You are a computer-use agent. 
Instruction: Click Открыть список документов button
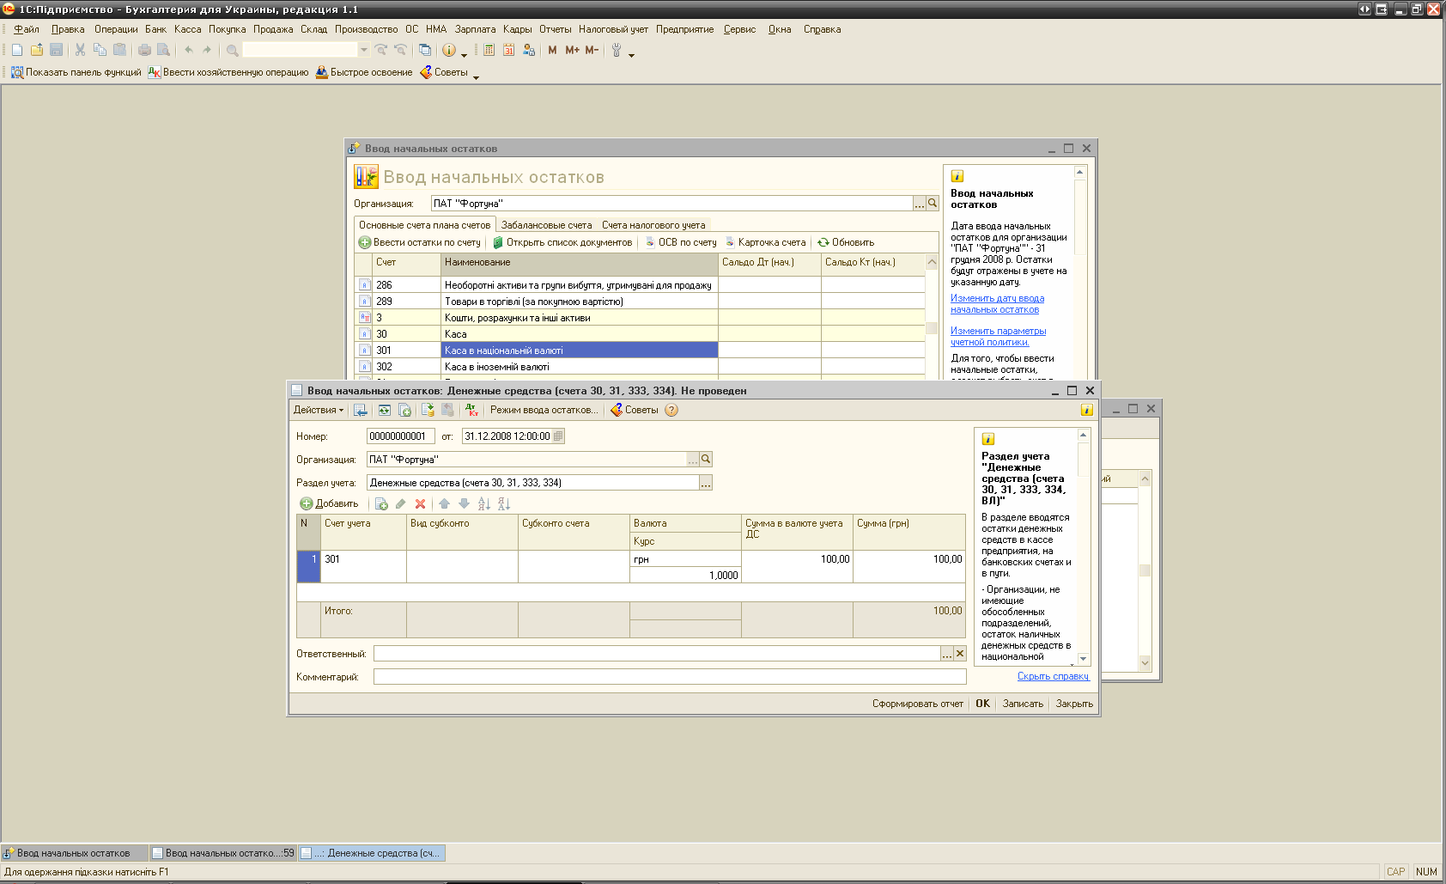tap(562, 242)
